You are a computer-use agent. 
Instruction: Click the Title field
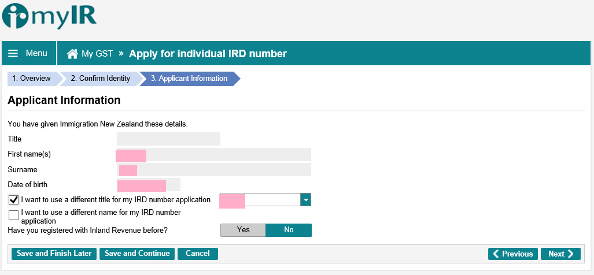(168, 139)
